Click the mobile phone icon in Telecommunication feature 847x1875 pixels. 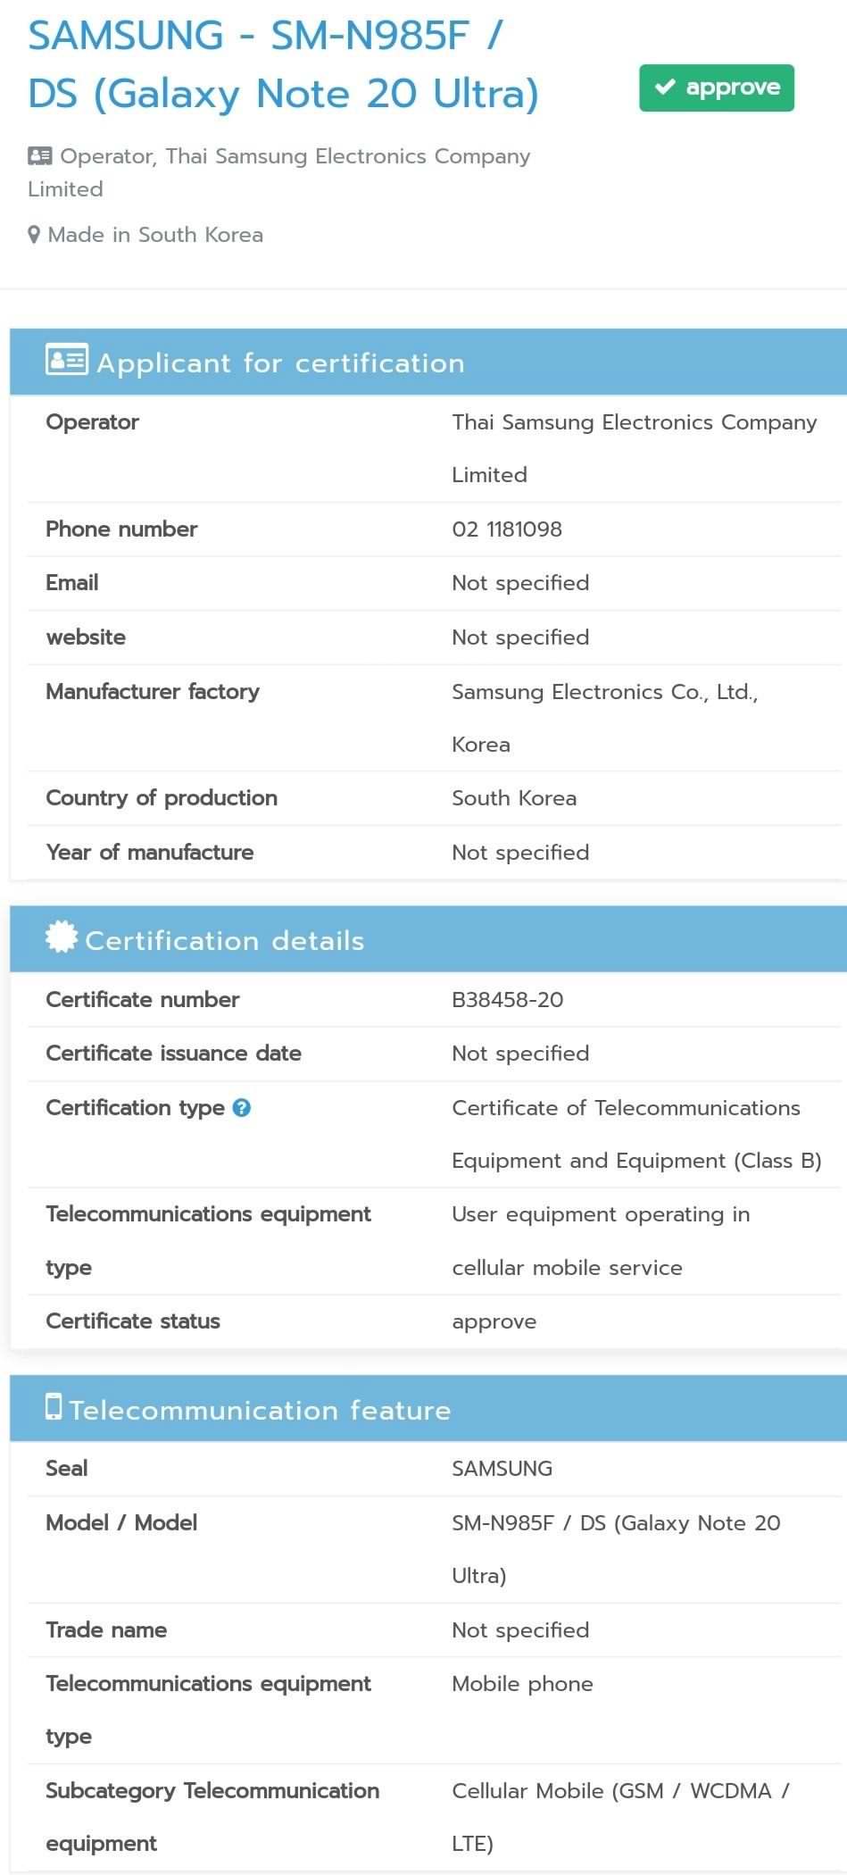click(54, 1406)
